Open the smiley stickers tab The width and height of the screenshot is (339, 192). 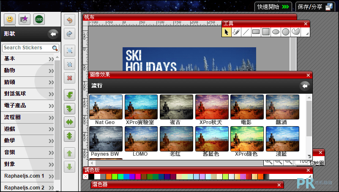click(x=10, y=19)
